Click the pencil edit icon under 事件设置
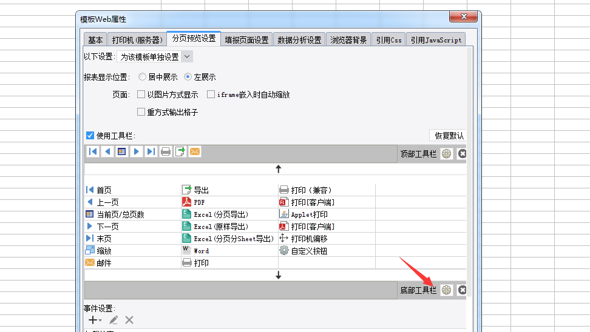 (114, 320)
